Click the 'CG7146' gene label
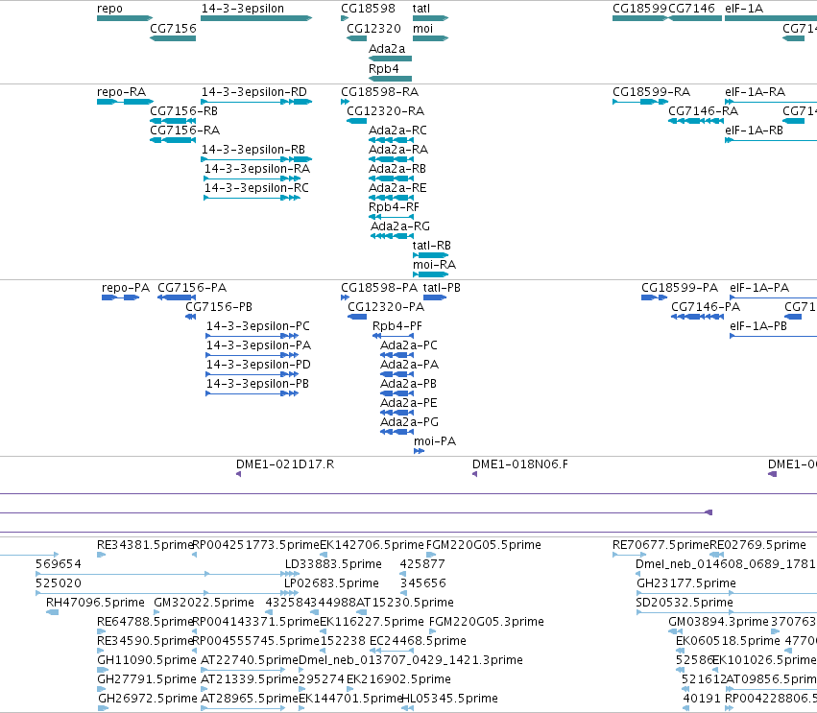This screenshot has height=713, width=817. pos(691,9)
